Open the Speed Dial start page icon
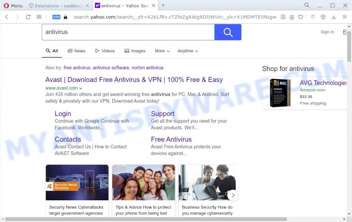 coord(39,17)
